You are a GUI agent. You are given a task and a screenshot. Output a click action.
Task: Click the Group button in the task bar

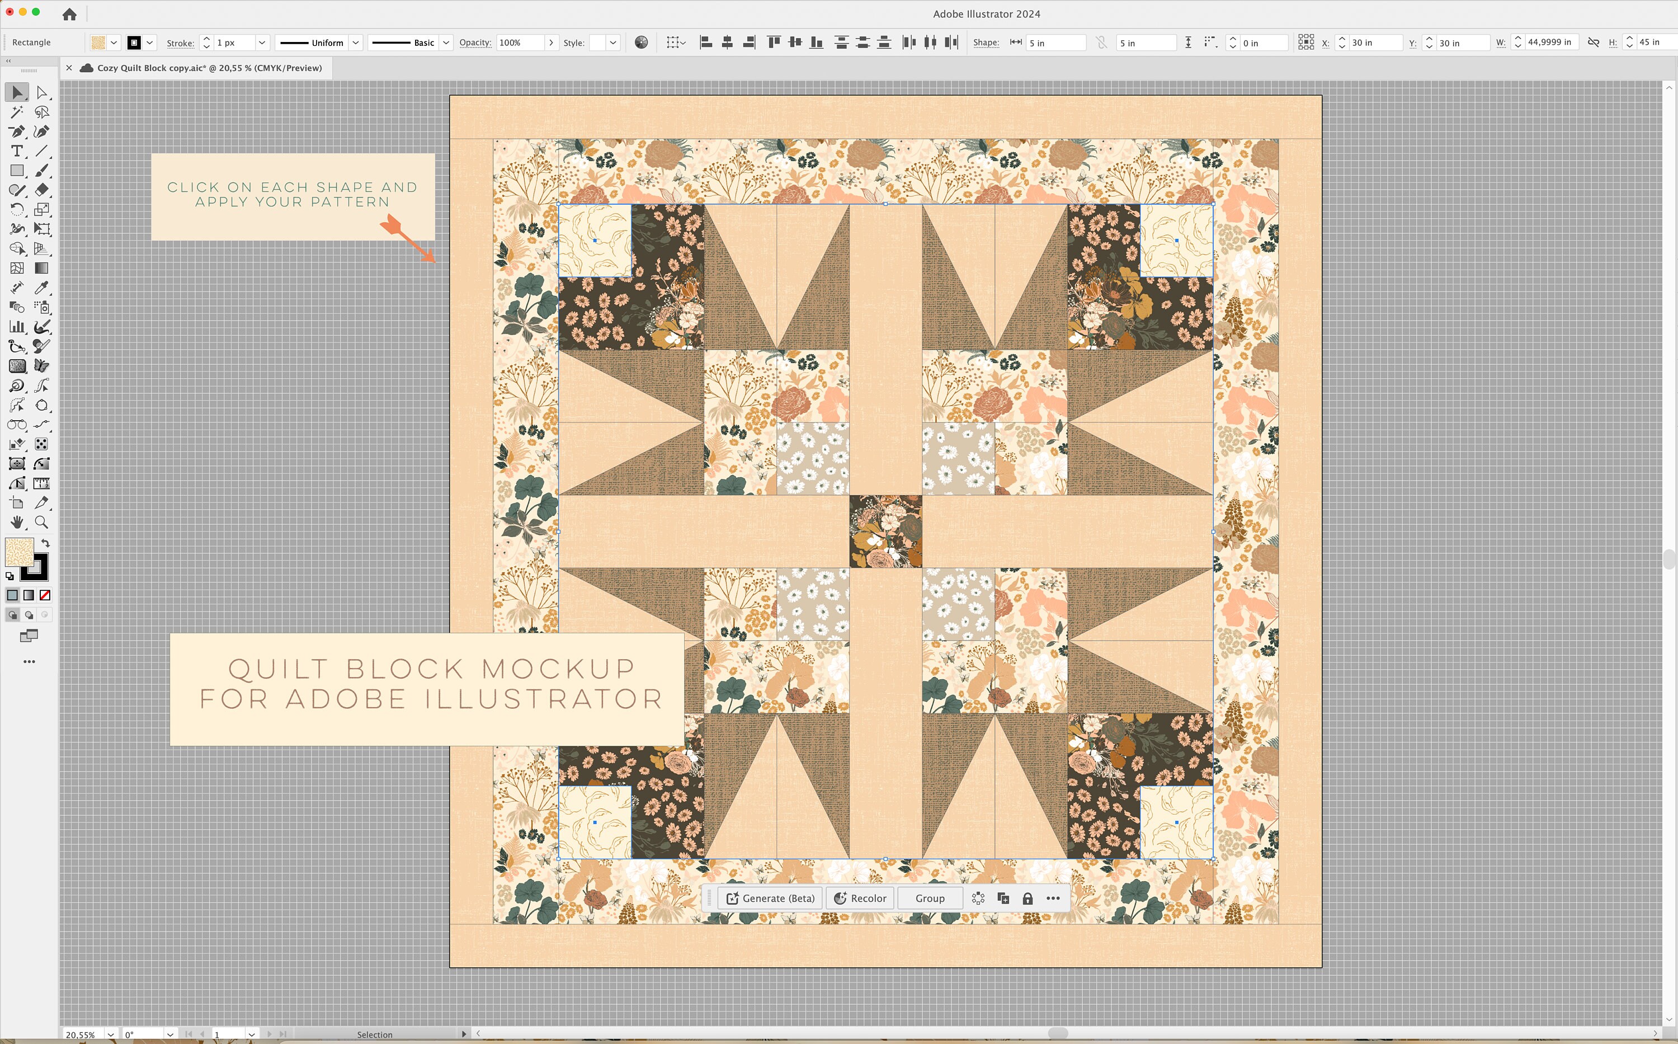click(929, 897)
